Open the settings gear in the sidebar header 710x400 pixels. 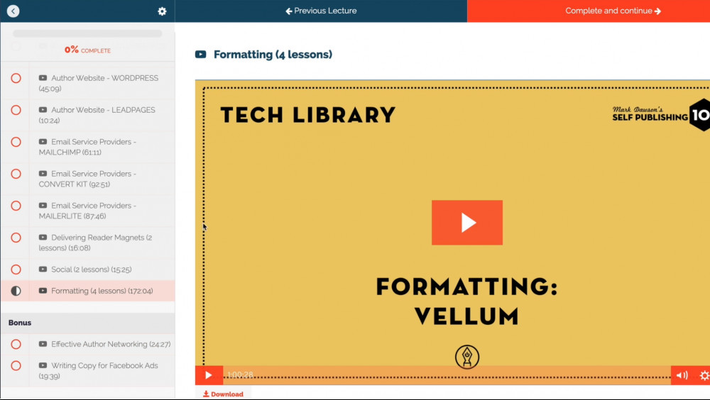point(162,11)
